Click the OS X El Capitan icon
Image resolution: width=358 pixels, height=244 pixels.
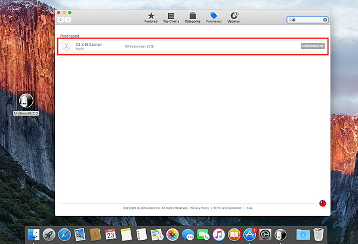tap(66, 46)
